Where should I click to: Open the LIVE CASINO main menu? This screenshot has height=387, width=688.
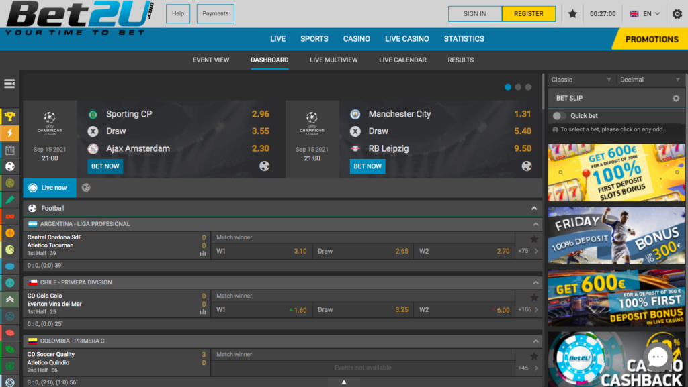tap(406, 38)
